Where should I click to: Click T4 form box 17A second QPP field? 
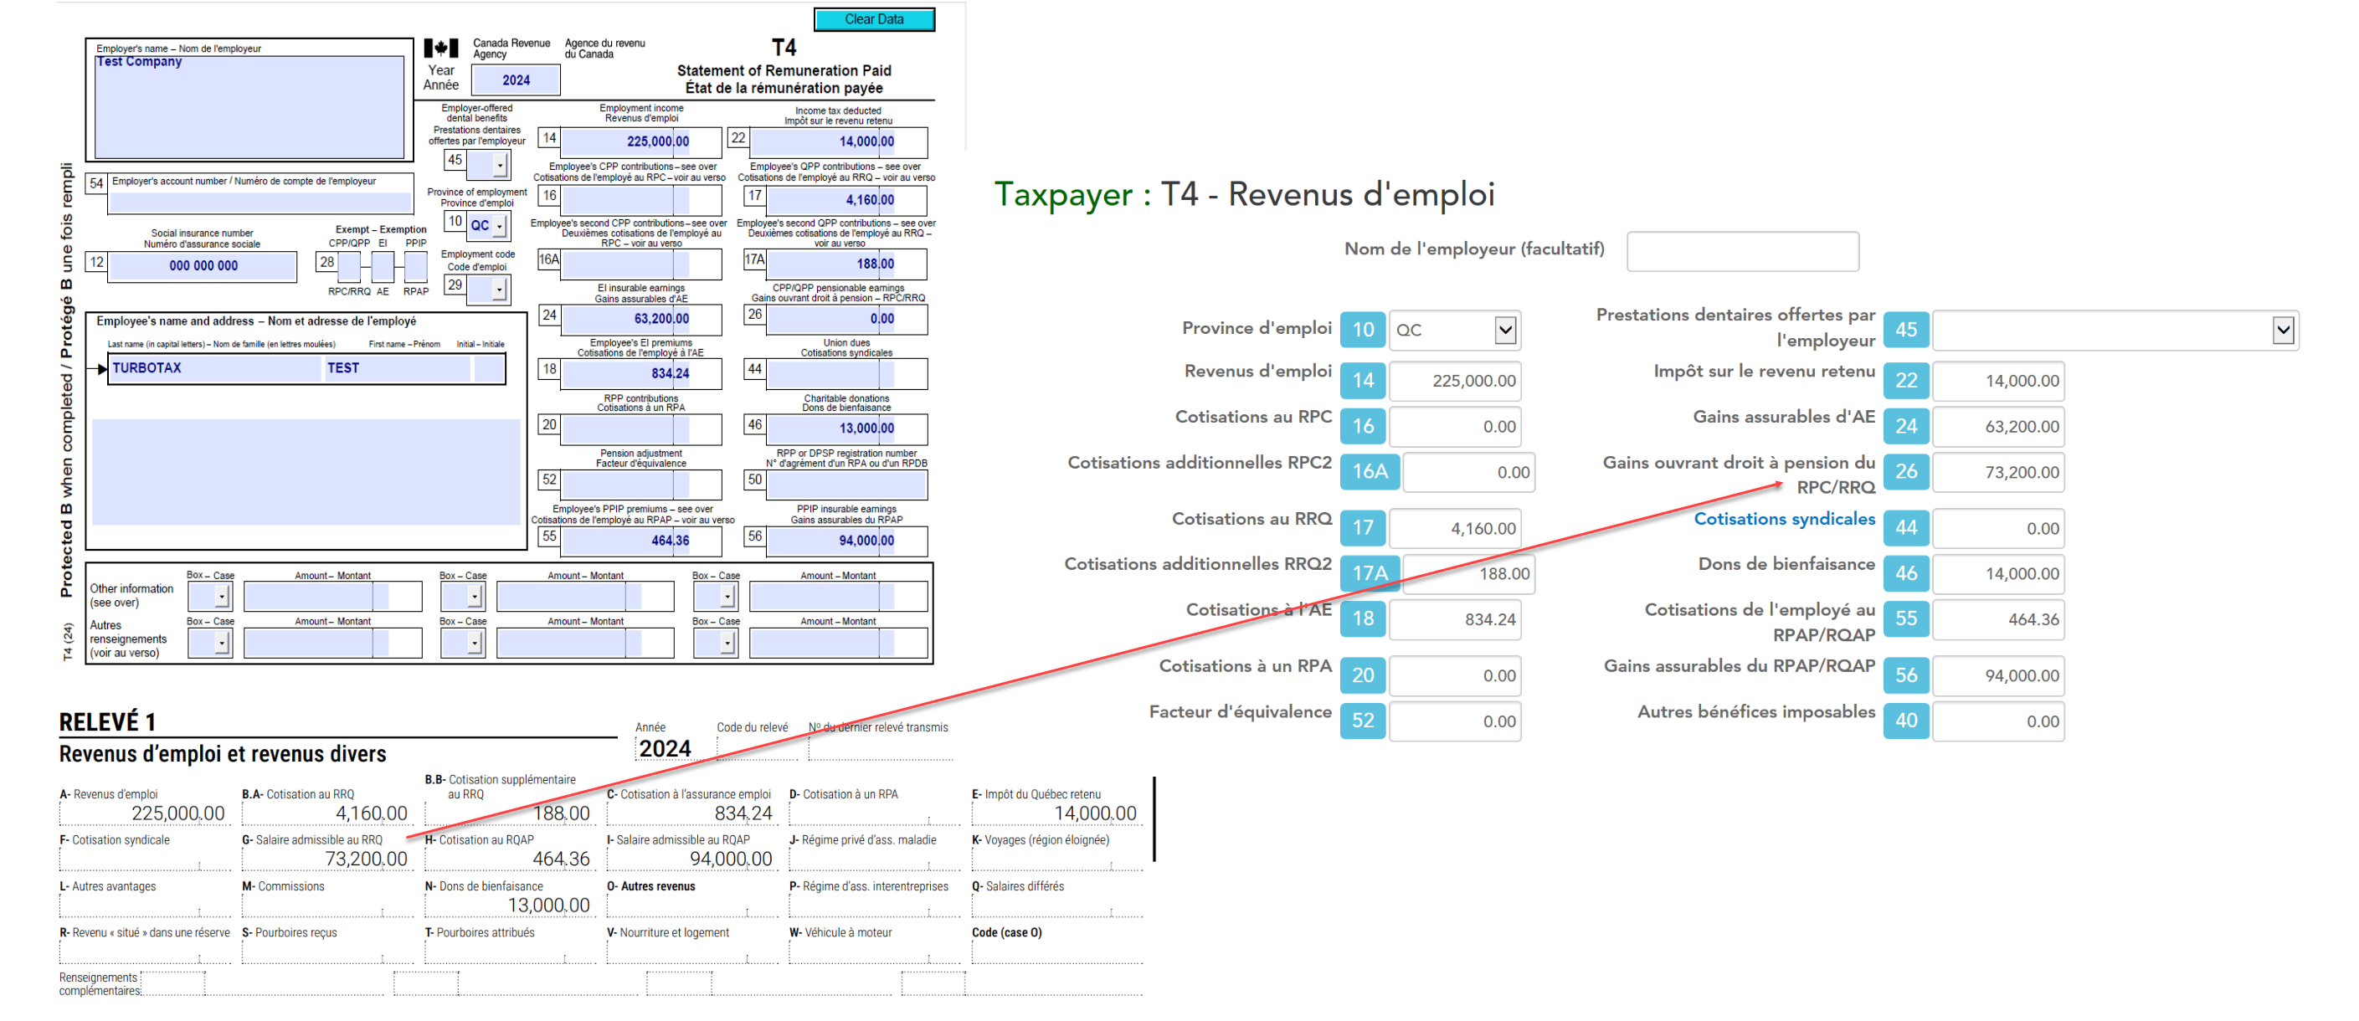pyautogui.click(x=845, y=264)
